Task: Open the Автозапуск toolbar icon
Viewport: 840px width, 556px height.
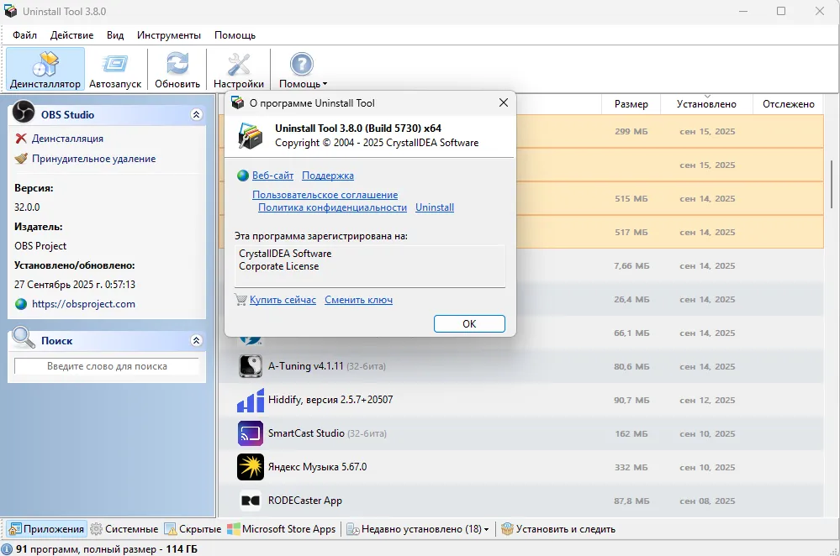Action: (114, 70)
